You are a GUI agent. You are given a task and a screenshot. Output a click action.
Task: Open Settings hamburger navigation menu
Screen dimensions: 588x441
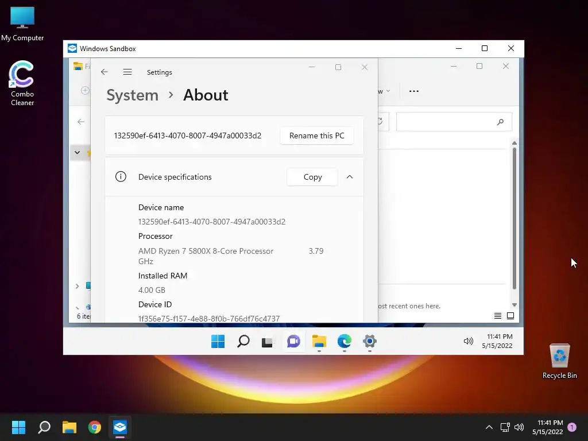point(127,72)
